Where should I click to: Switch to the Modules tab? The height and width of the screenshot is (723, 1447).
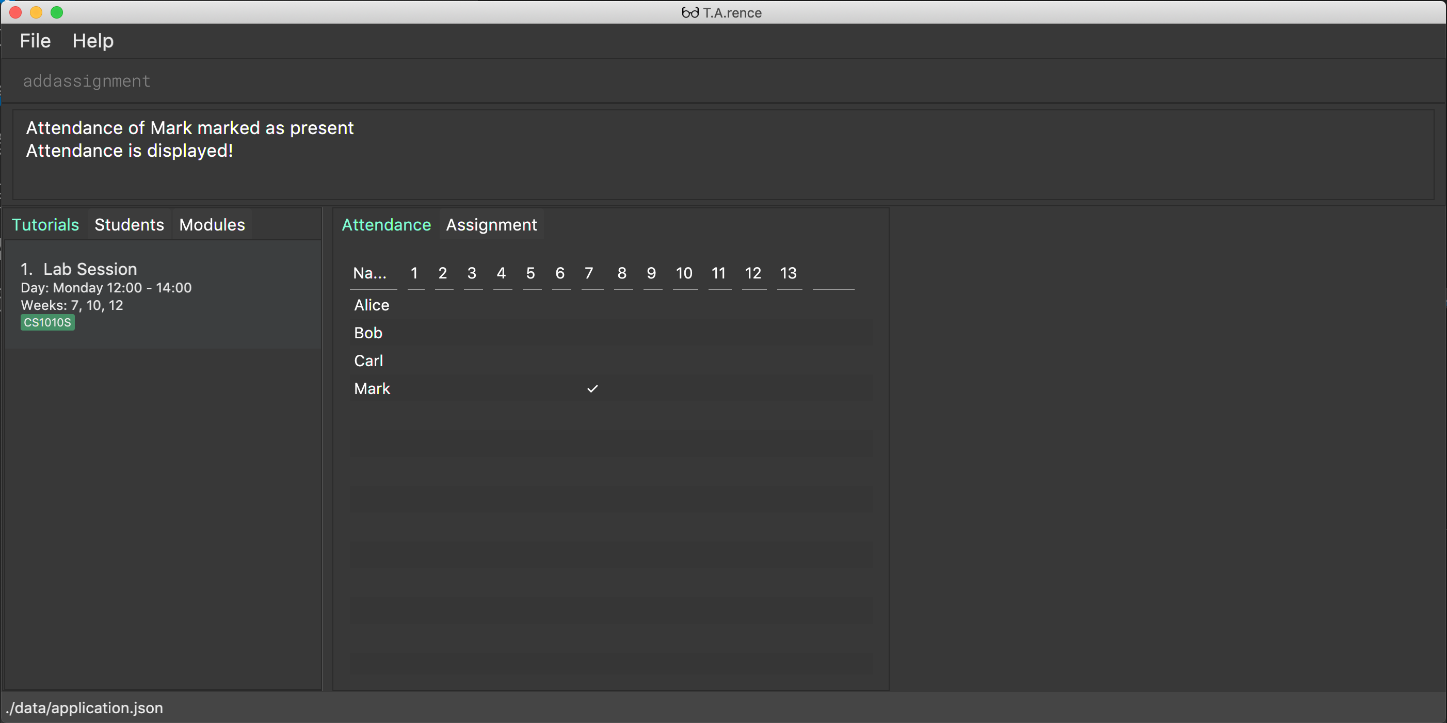pos(212,224)
